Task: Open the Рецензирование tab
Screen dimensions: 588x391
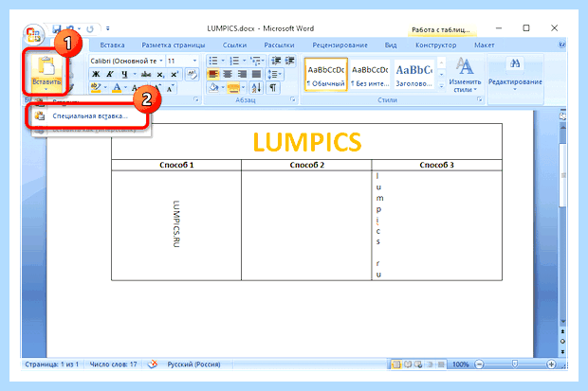Action: coord(340,44)
